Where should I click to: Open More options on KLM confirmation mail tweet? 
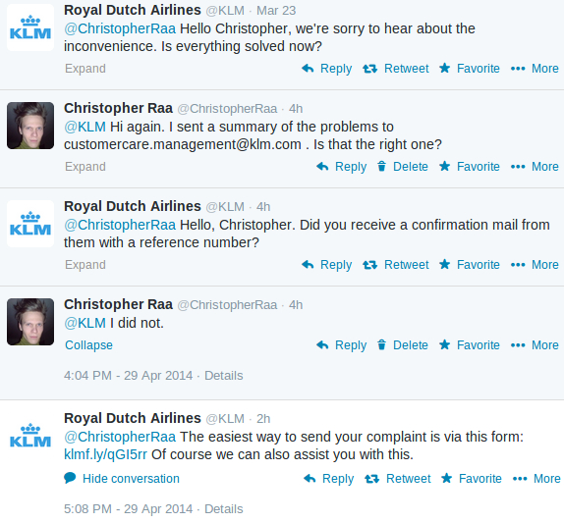[x=535, y=264]
